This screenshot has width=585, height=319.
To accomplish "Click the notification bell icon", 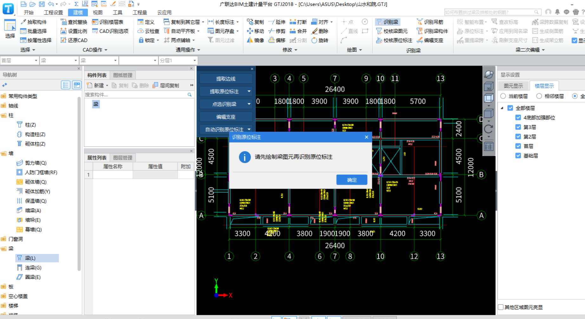I will tap(557, 12).
